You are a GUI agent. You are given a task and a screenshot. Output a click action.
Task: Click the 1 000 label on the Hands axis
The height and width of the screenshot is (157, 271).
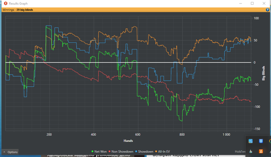(x=226, y=135)
